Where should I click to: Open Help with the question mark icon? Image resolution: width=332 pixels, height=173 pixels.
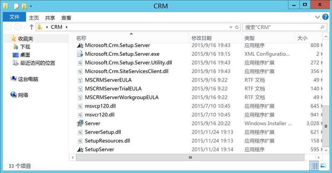325,17
